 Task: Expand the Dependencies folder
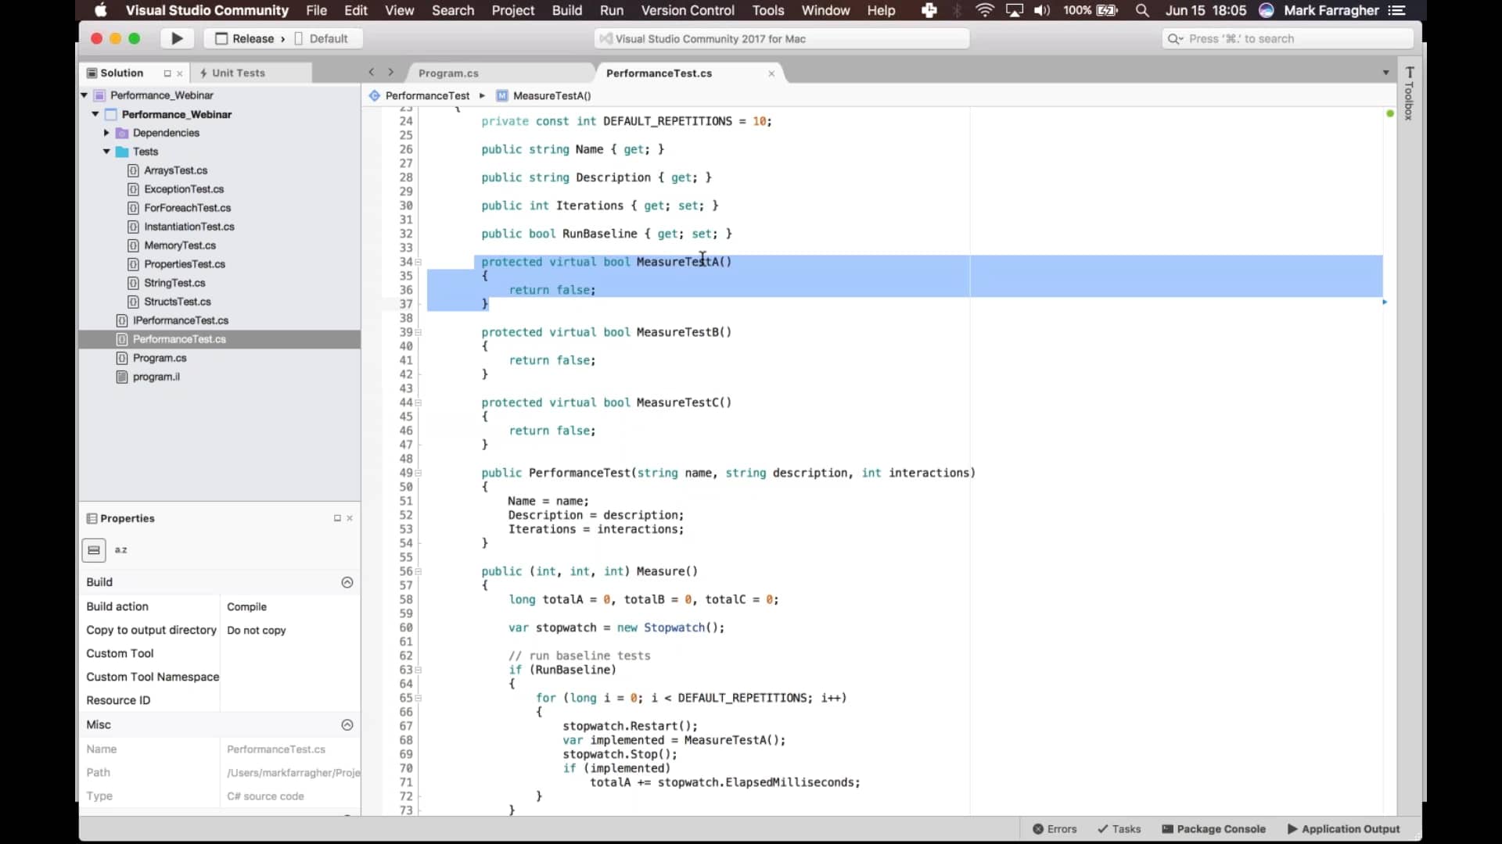pos(106,133)
